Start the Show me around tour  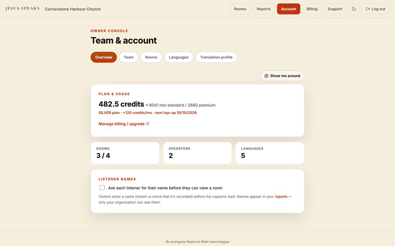pyautogui.click(x=282, y=76)
